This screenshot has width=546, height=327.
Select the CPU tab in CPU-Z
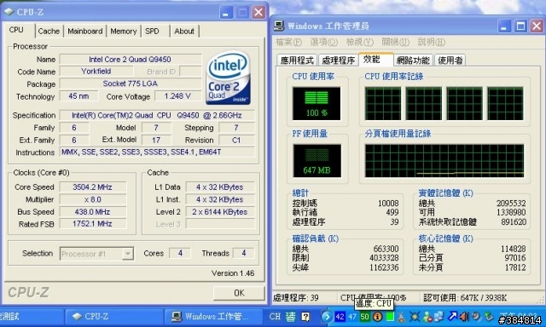(x=17, y=30)
